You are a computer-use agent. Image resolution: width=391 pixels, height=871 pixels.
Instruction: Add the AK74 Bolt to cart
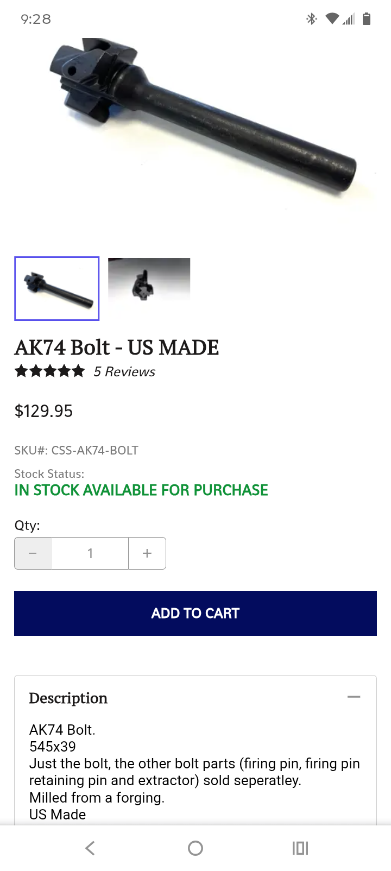pyautogui.click(x=195, y=613)
